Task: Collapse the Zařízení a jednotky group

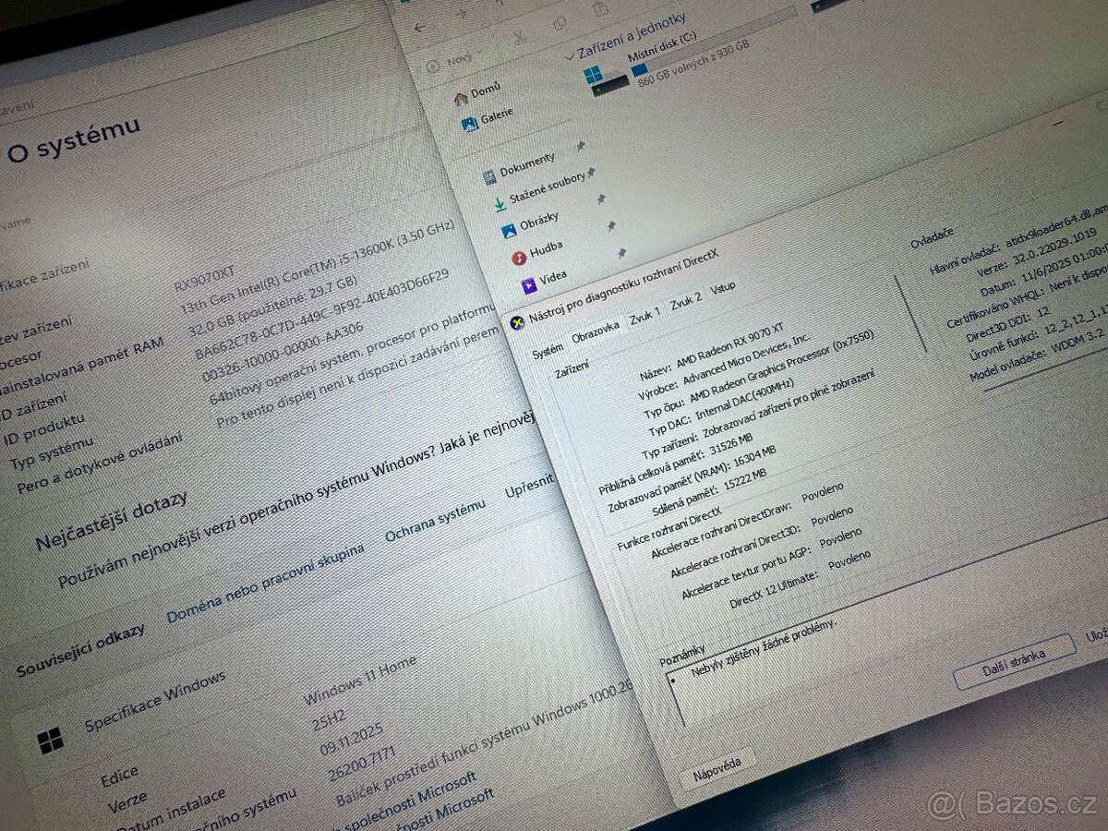Action: tap(568, 55)
